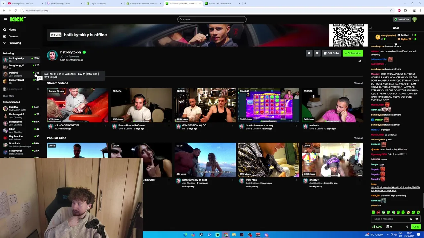
Task: Click Get KICKs button
Action: tap(401, 20)
